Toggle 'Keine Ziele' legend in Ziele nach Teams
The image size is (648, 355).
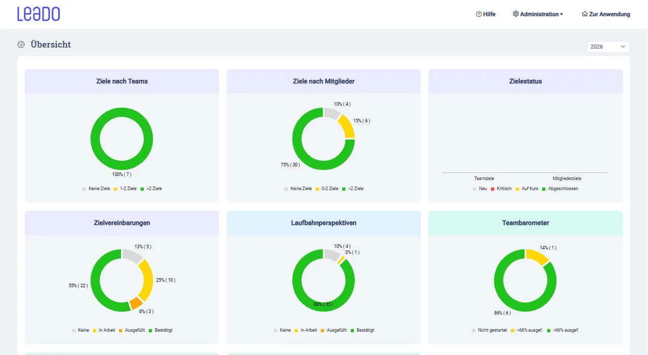pos(96,189)
